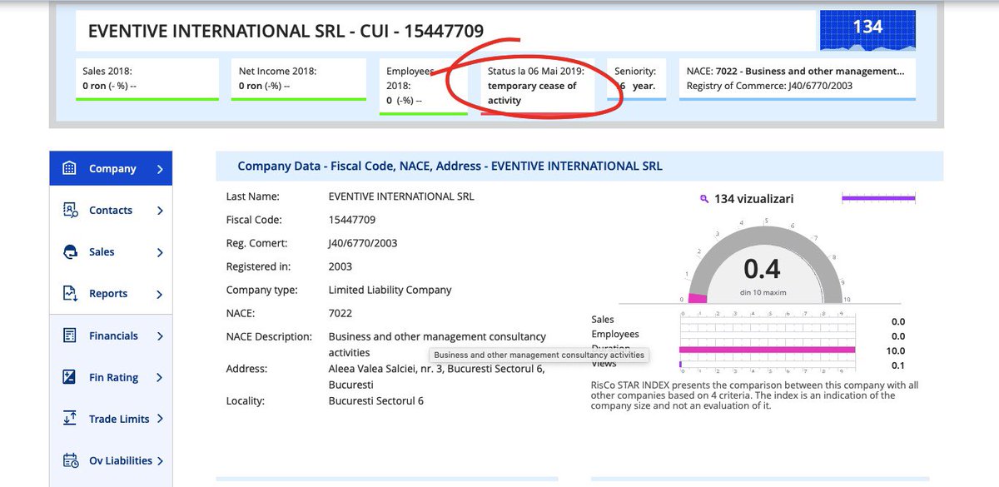The width and height of the screenshot is (999, 487).
Task: Click the Locality value Bucuresti Sectorul 6
Action: point(376,400)
